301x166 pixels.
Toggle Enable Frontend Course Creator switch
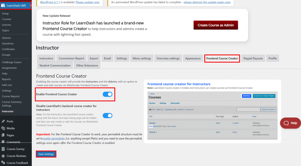point(107,94)
